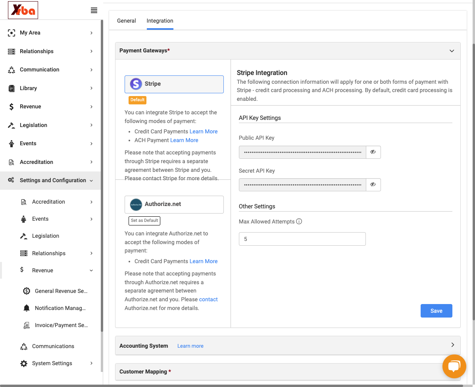Open Communications settings menu item

53,346
